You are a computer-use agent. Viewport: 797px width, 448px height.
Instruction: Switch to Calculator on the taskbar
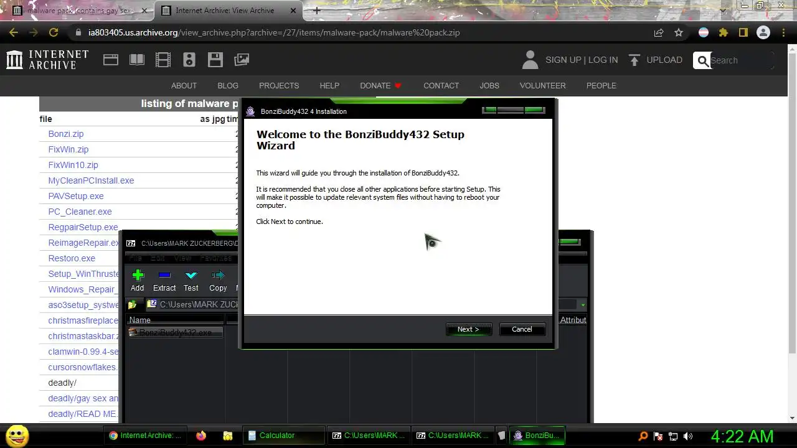[283, 436]
